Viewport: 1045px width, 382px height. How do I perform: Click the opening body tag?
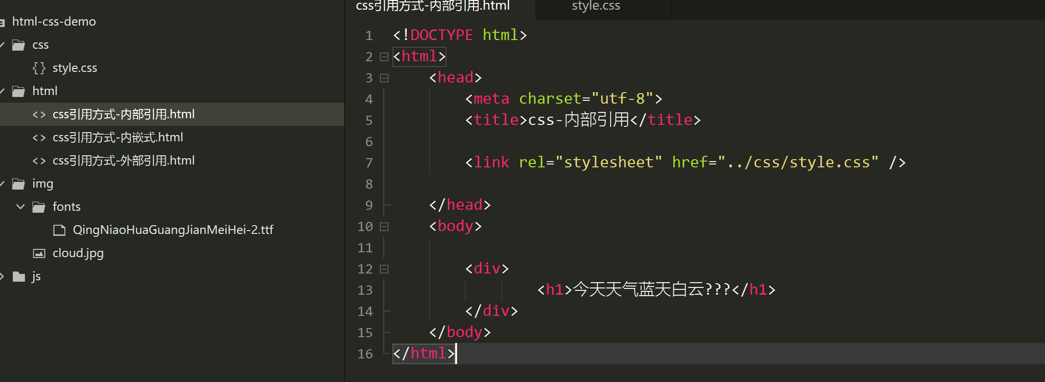[456, 226]
